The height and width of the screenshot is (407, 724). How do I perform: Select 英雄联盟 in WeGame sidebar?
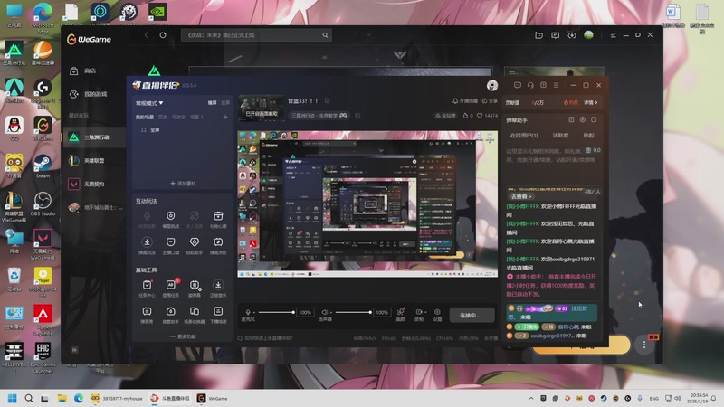(94, 161)
